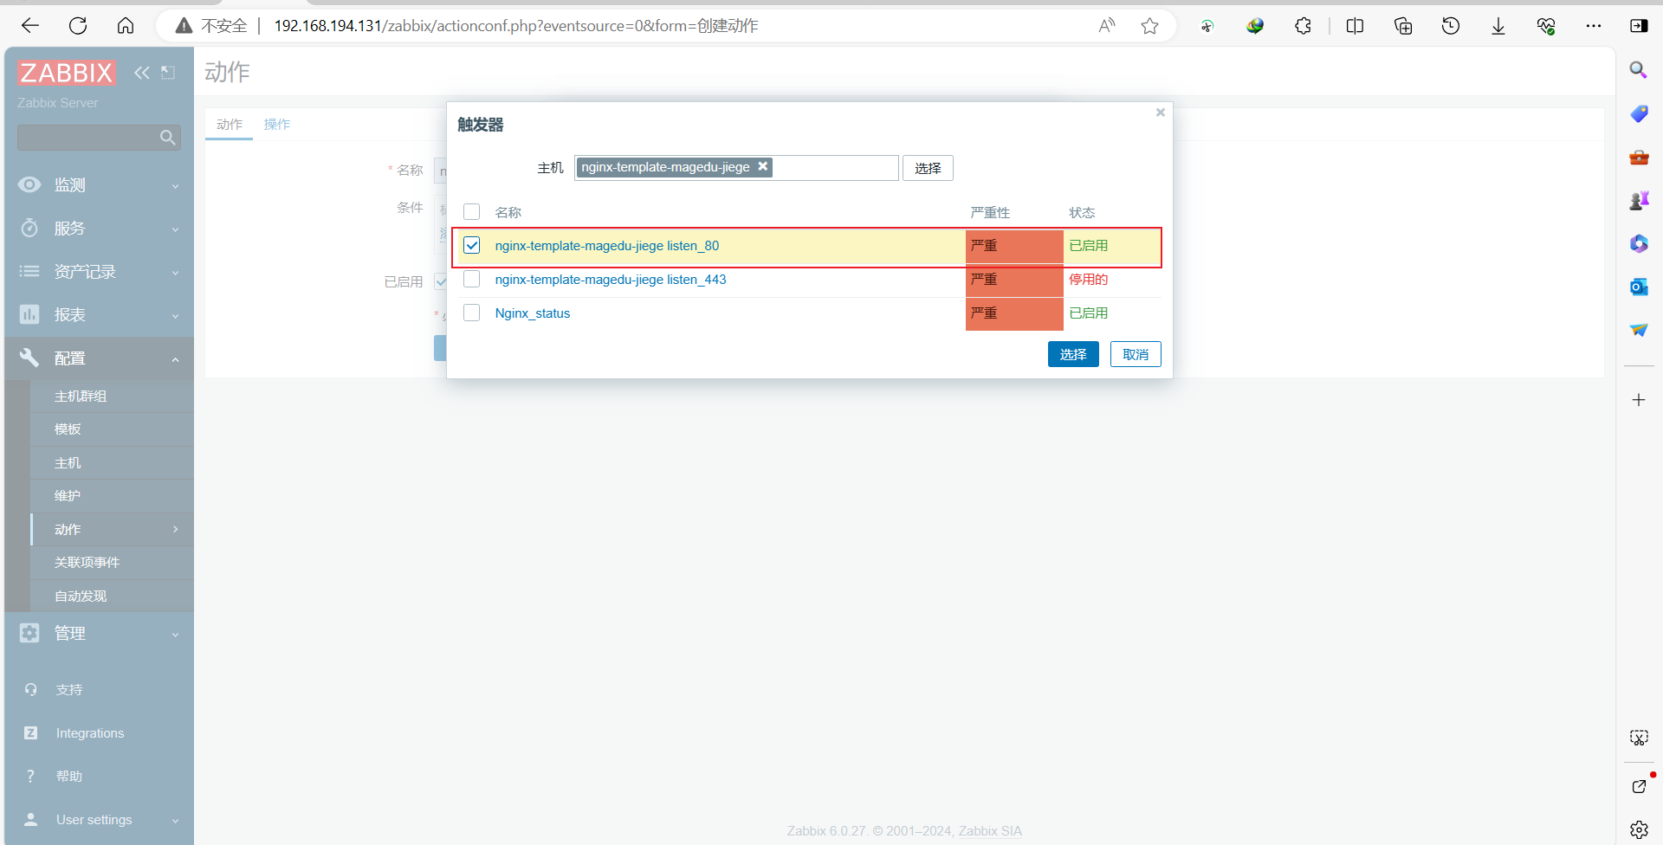The image size is (1663, 845).
Task: Toggle select-all checkbox in trigger header
Action: (x=472, y=212)
